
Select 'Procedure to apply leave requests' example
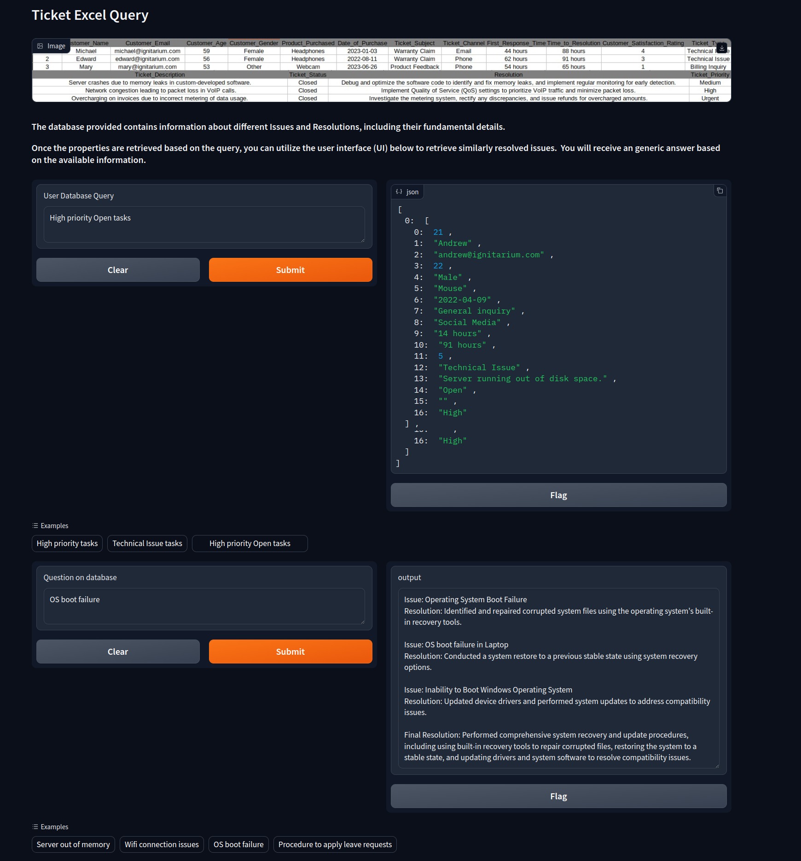[x=335, y=844]
